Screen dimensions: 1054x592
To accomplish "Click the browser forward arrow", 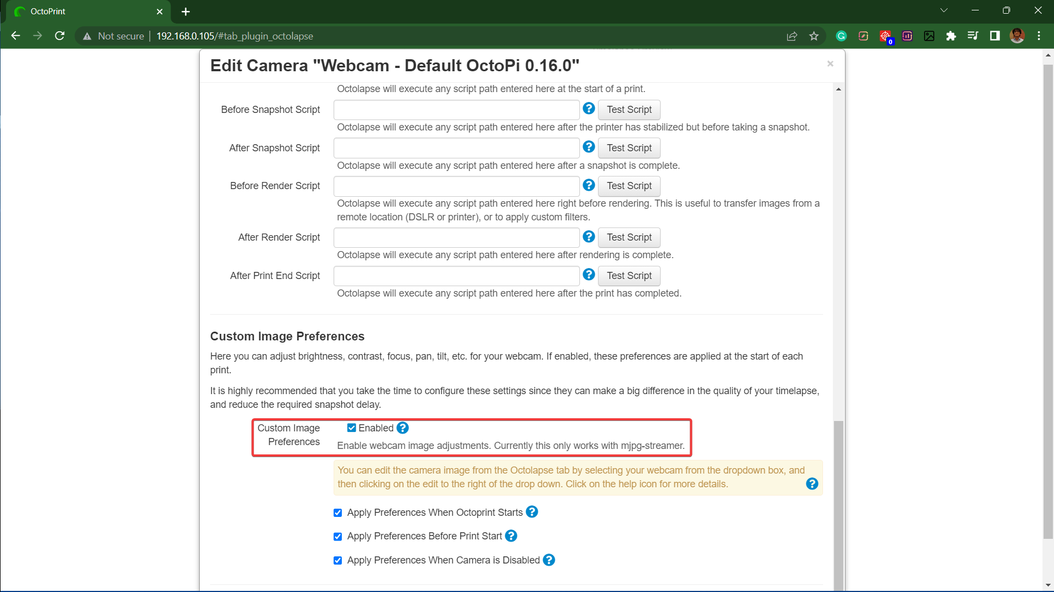I will [x=37, y=36].
